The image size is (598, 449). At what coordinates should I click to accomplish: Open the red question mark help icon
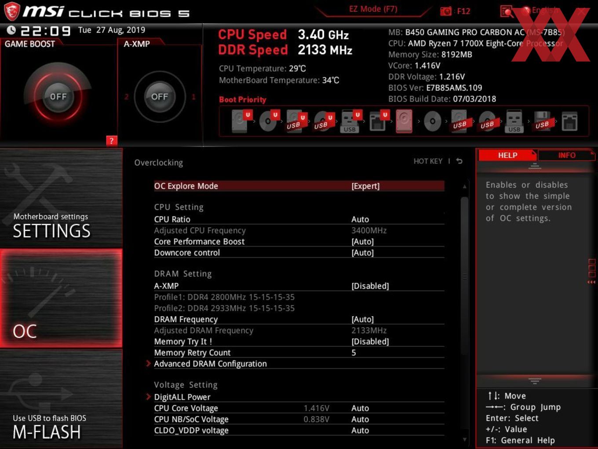pyautogui.click(x=112, y=140)
